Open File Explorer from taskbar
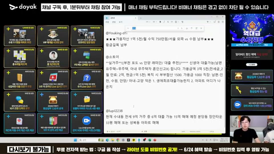 tap(113, 140)
